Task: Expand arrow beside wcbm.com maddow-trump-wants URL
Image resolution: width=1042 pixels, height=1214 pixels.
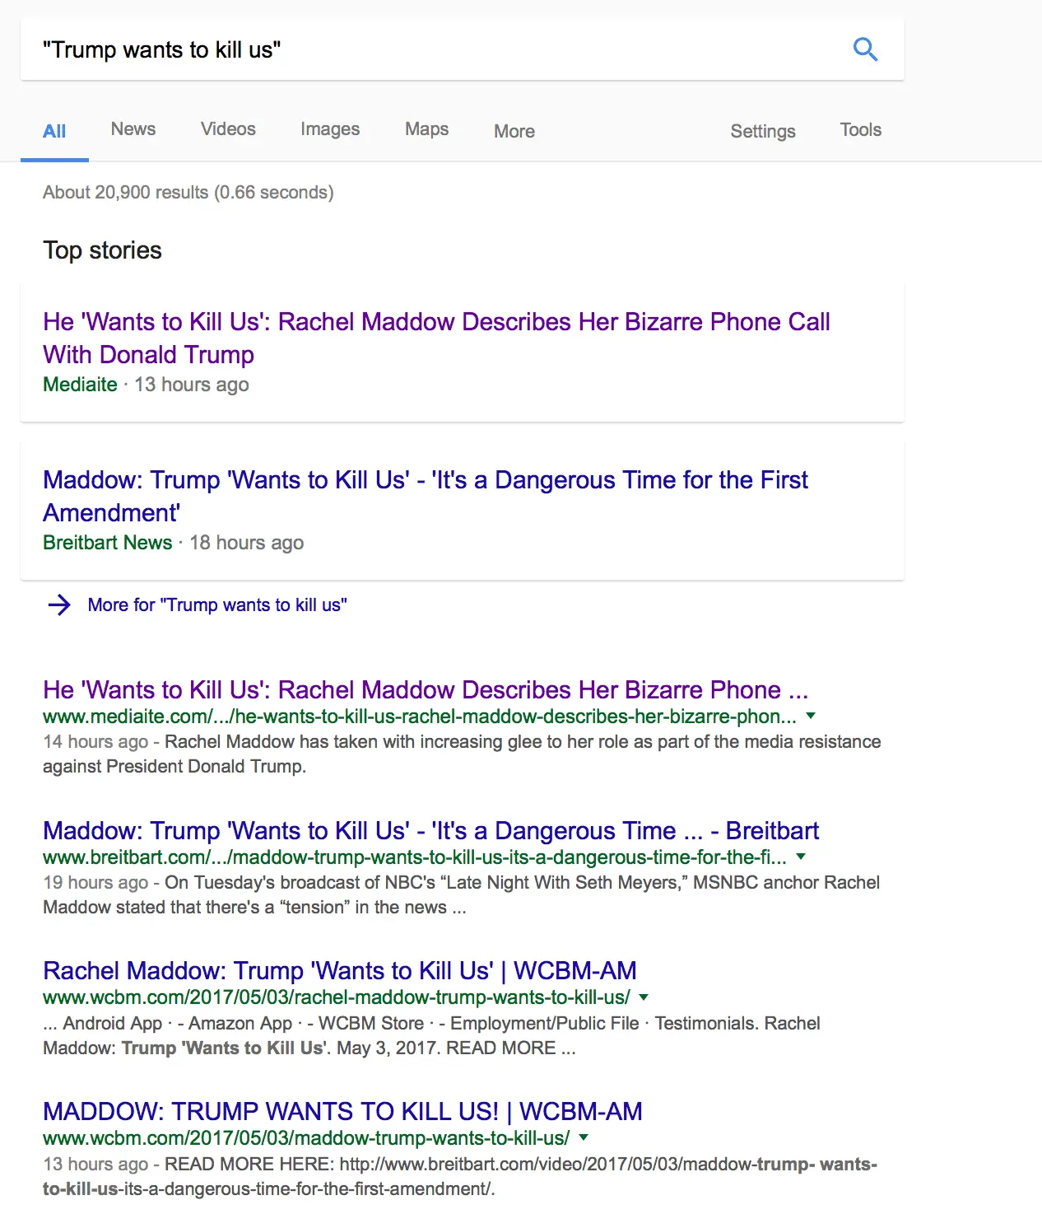Action: 584,1137
